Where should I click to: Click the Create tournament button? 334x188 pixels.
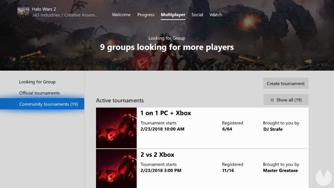click(x=286, y=83)
